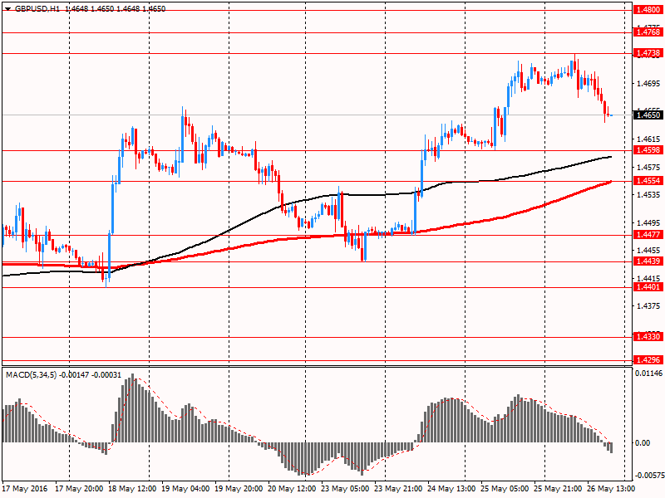
Task: Click the GBPUSD,H1 chart title text
Action: click(37, 9)
